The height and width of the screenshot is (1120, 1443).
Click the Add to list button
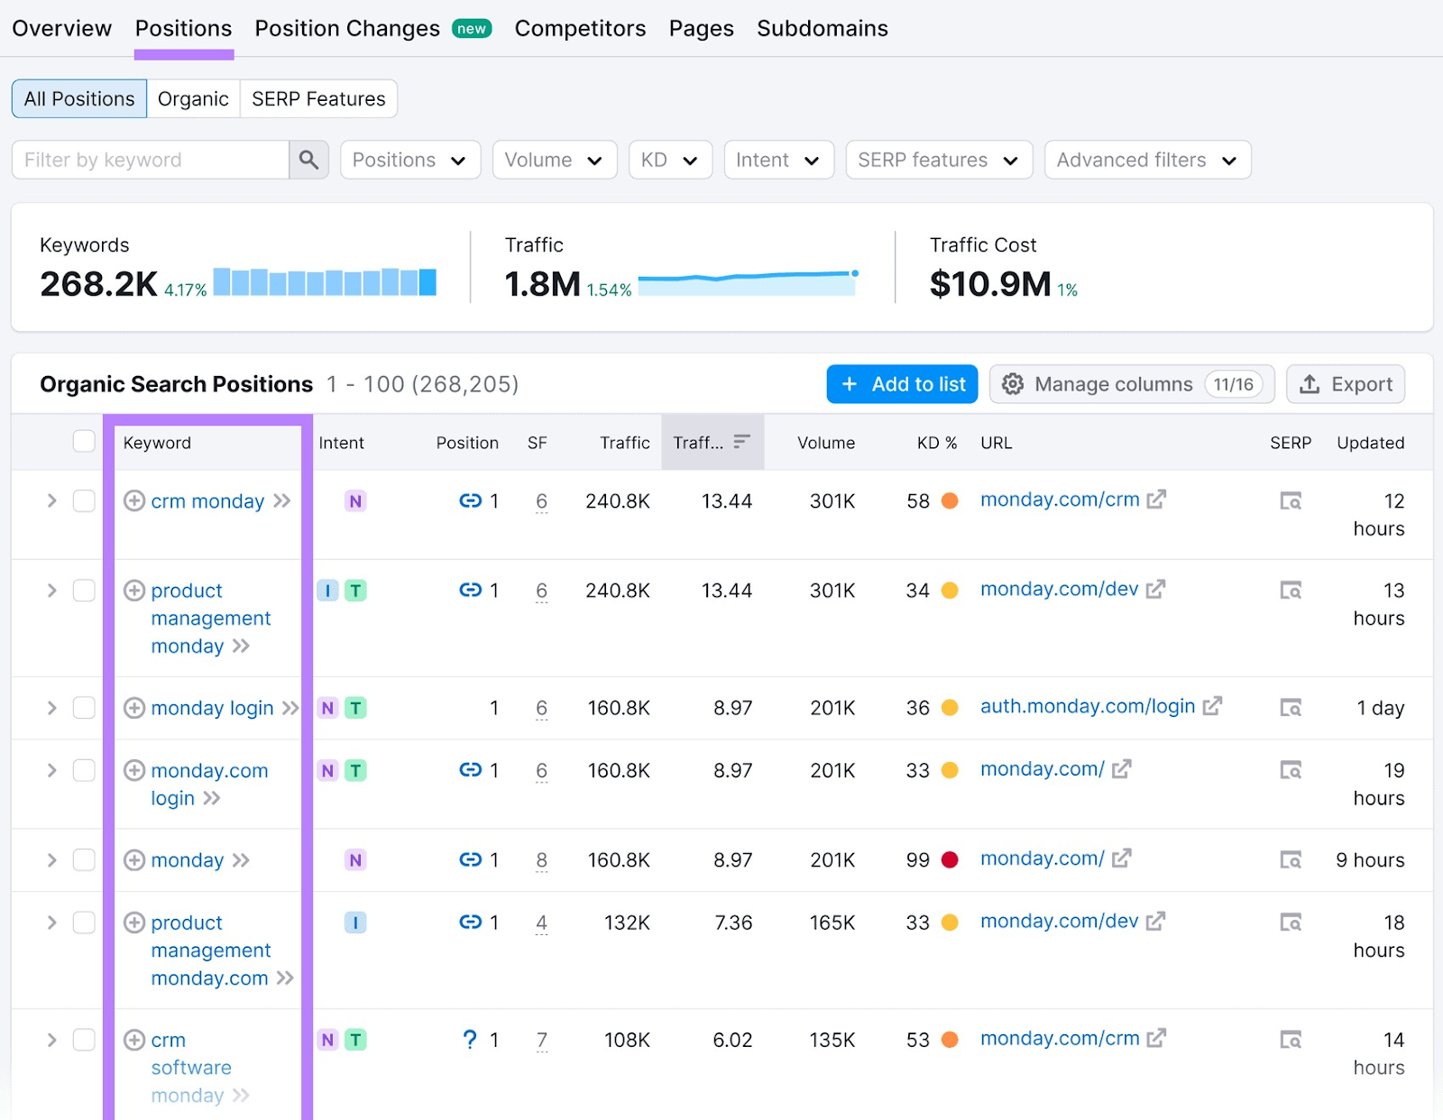[902, 384]
